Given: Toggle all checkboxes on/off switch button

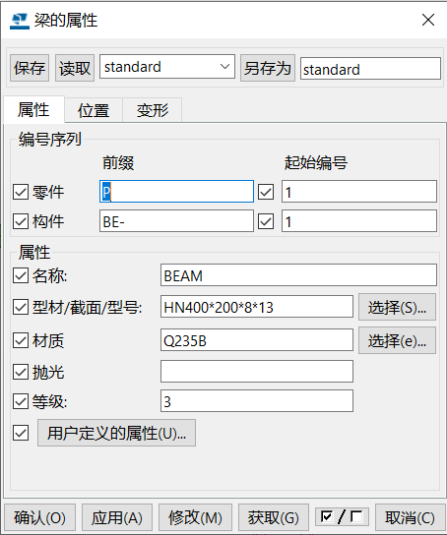Looking at the screenshot, I should [343, 517].
